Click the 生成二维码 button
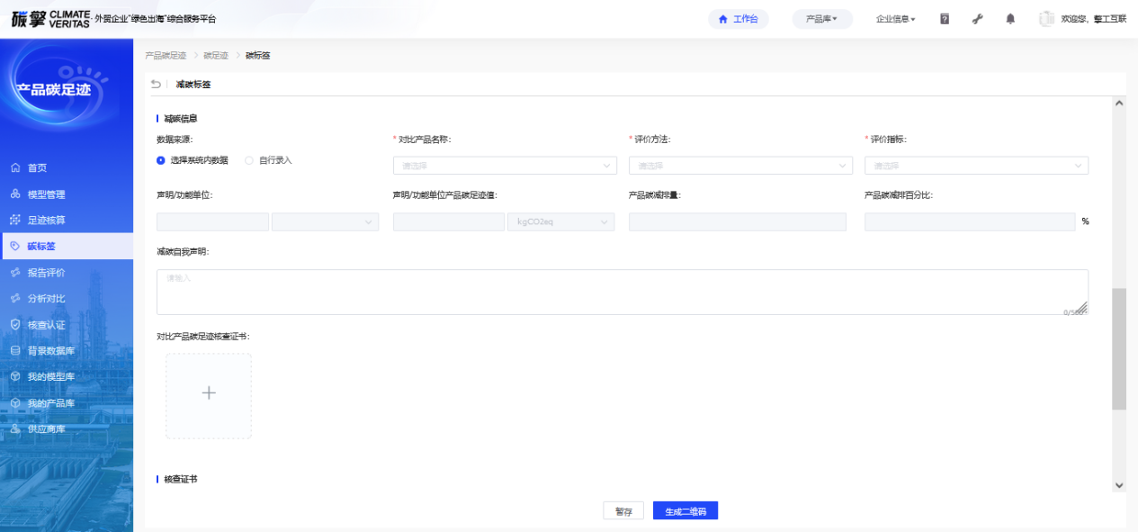 (685, 511)
